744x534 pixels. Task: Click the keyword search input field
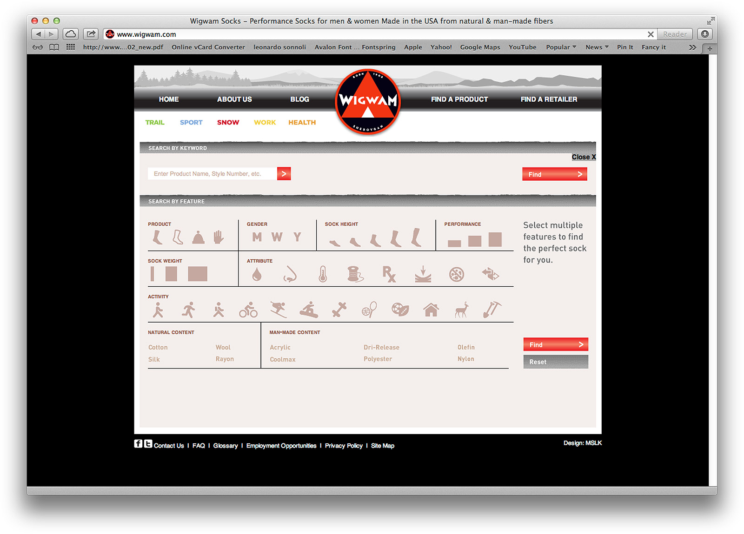pos(213,174)
